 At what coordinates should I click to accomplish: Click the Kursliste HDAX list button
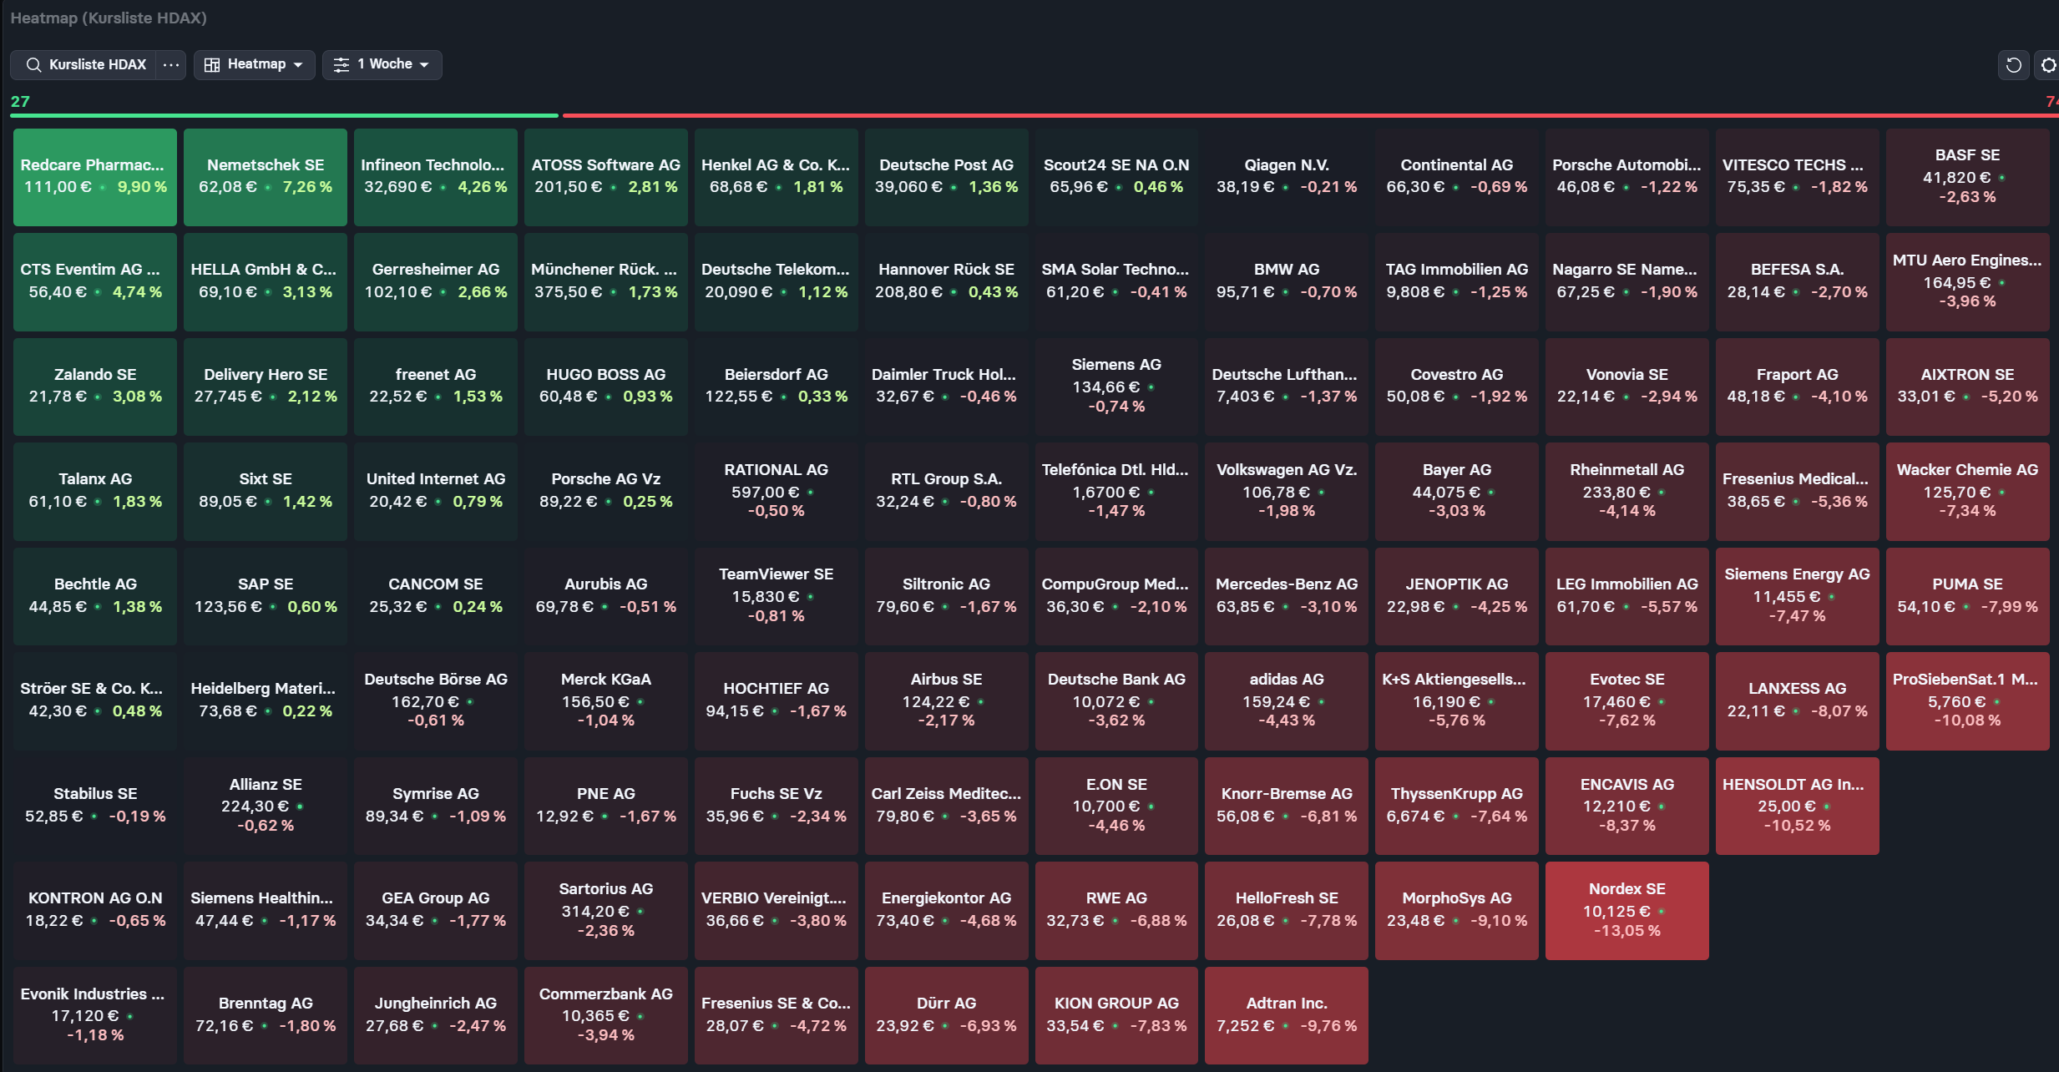(x=83, y=64)
